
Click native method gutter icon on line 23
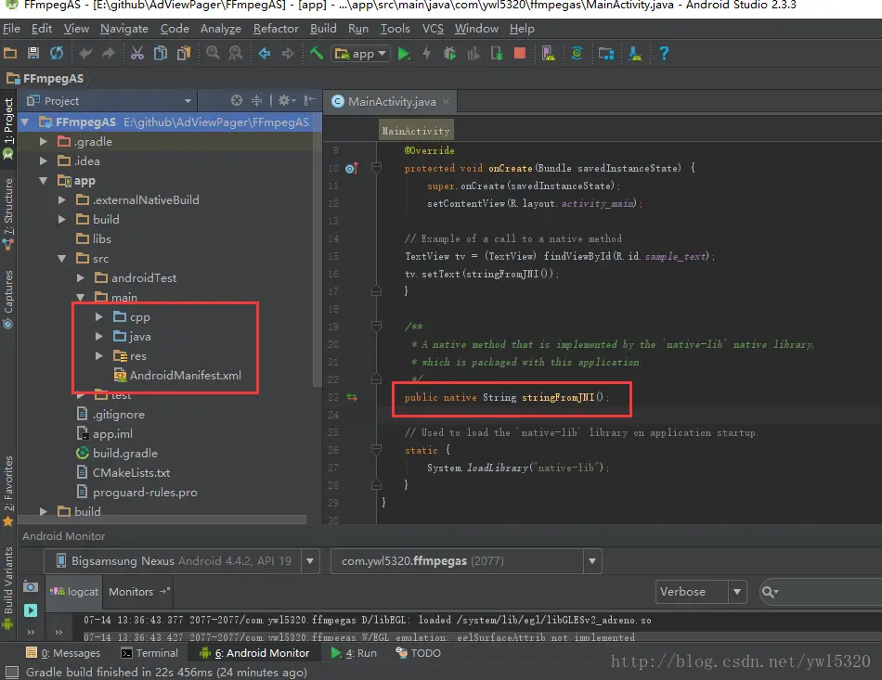point(352,397)
